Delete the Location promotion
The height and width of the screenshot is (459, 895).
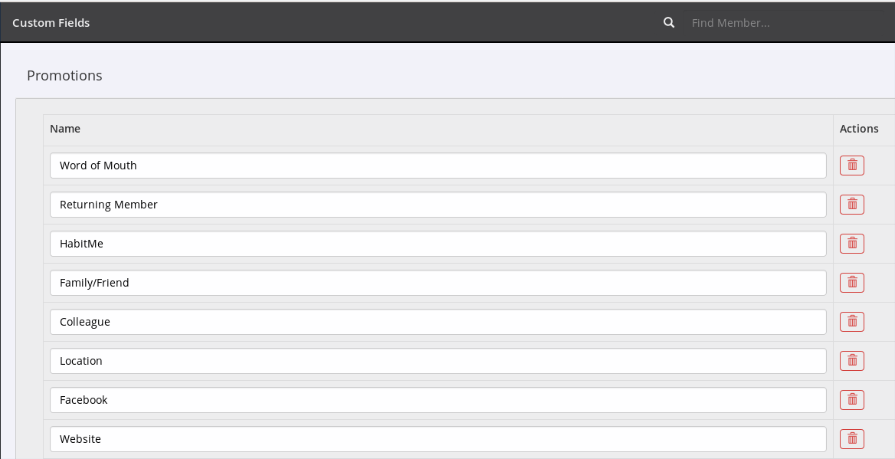(851, 361)
